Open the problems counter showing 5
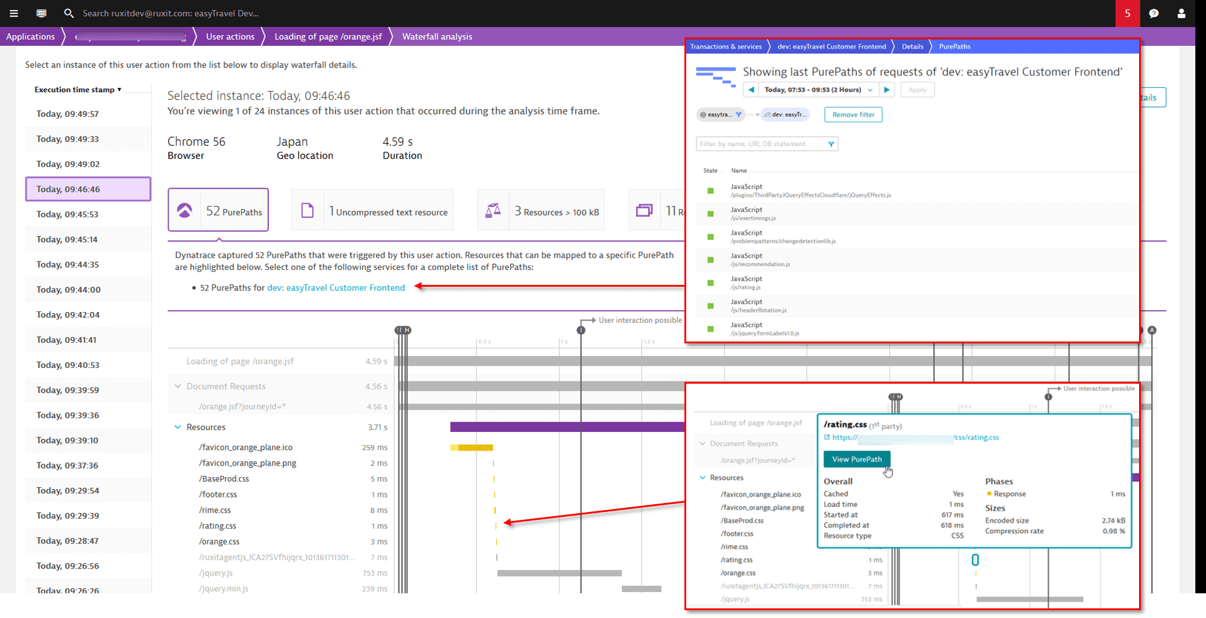The width and height of the screenshot is (1206, 618). pos(1127,13)
